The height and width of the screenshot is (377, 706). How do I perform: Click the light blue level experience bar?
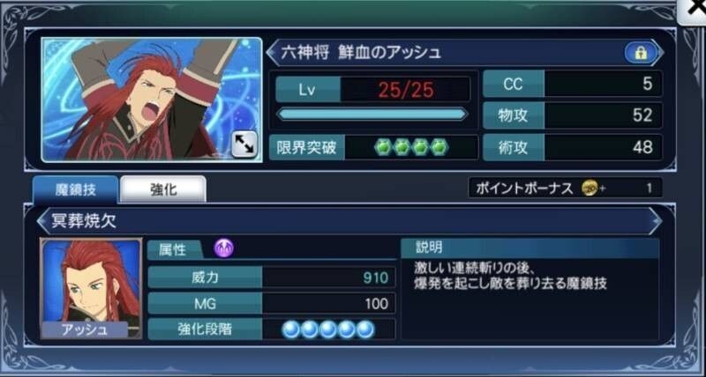(372, 115)
